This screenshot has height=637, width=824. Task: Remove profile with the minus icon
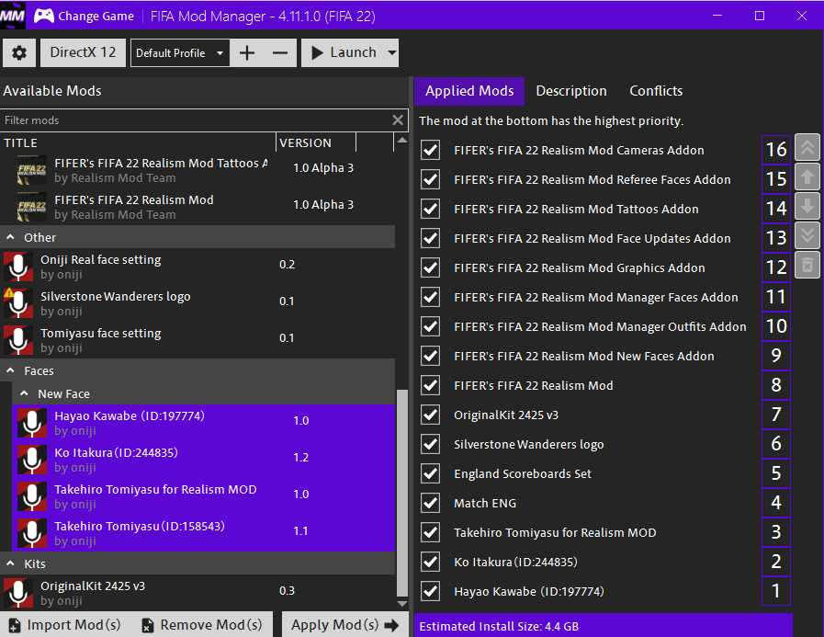pos(280,52)
